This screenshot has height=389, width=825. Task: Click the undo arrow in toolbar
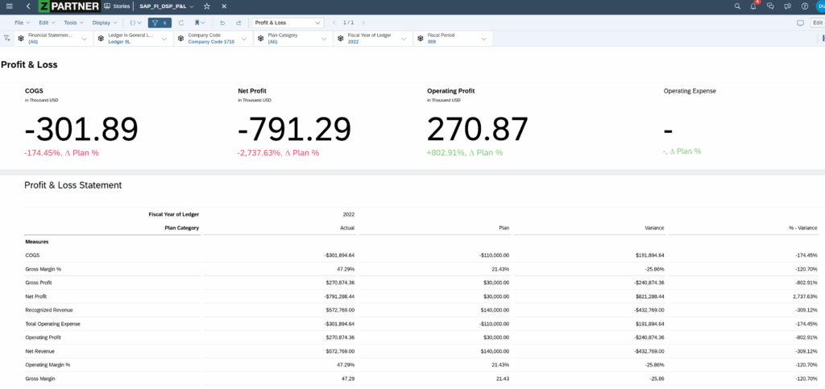pyautogui.click(x=222, y=23)
